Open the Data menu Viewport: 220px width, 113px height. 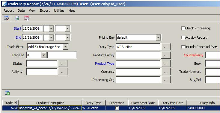click(21, 10)
